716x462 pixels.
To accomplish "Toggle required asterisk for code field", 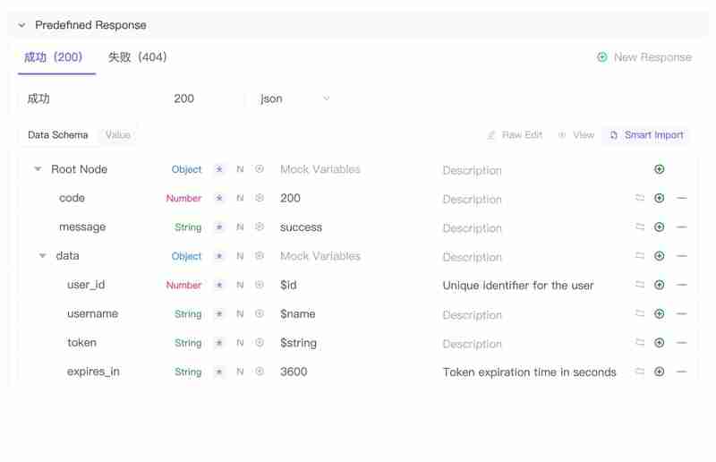I will tap(219, 198).
